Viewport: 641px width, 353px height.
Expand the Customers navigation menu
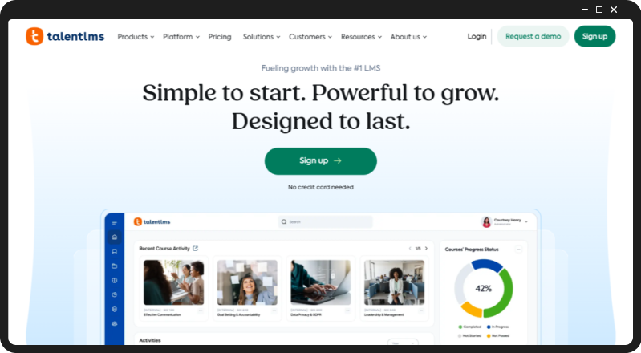pyautogui.click(x=310, y=37)
